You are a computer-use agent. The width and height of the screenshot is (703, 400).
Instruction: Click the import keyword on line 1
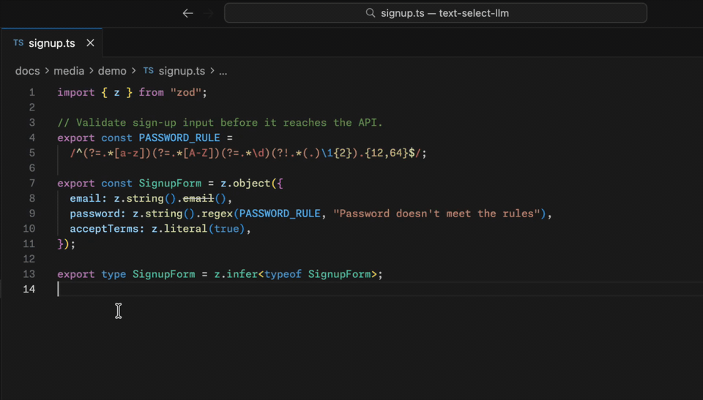[75, 92]
